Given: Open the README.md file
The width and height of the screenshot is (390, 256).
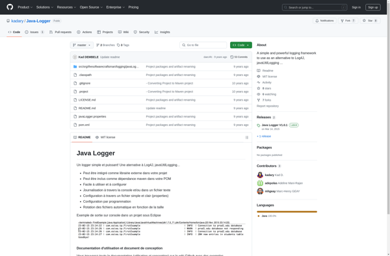Looking at the screenshot, I should [87, 108].
